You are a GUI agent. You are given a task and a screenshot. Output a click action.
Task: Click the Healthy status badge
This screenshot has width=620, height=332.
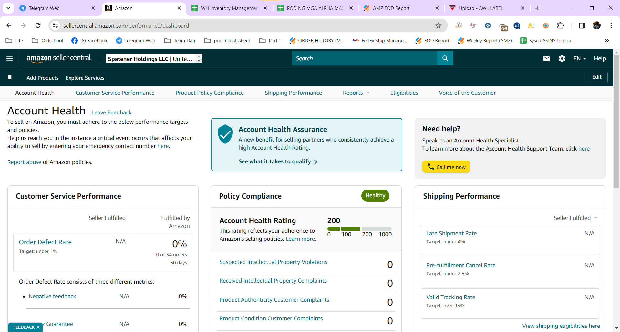point(375,195)
